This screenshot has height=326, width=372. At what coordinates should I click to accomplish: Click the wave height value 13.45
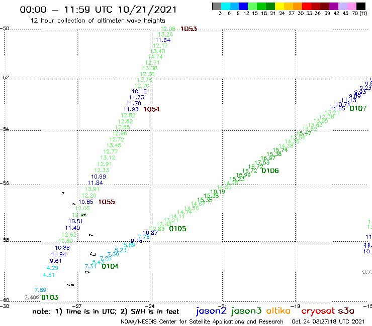(114, 145)
